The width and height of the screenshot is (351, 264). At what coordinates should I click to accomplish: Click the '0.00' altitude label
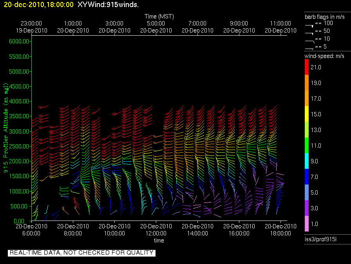tap(19, 221)
